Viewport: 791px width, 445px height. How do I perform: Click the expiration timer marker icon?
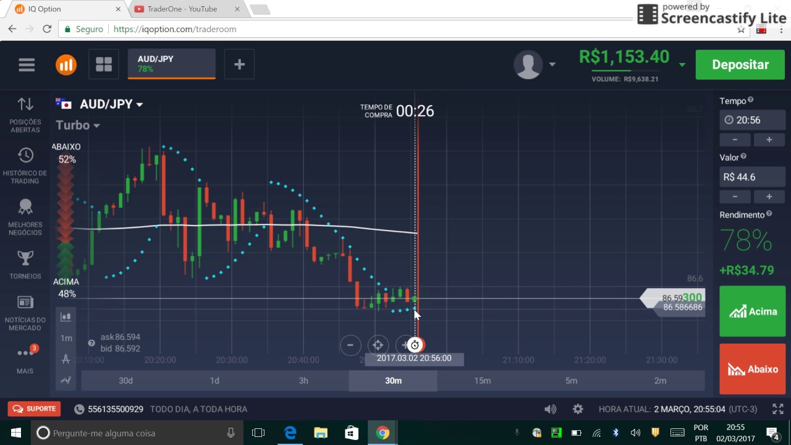point(415,345)
